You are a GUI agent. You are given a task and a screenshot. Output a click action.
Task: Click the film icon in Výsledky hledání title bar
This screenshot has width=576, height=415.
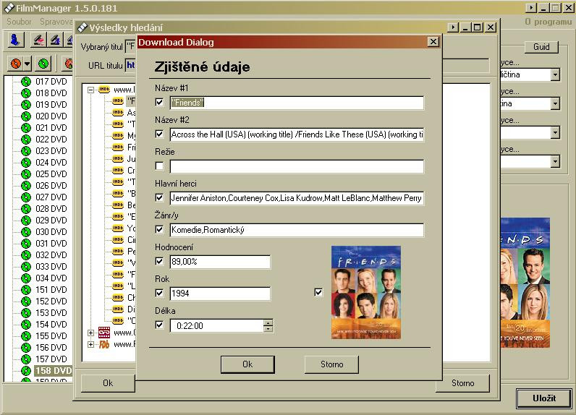click(82, 27)
